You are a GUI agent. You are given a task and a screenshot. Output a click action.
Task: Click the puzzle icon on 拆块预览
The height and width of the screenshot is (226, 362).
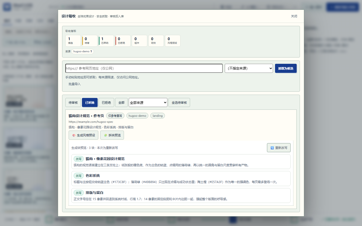click(106, 135)
